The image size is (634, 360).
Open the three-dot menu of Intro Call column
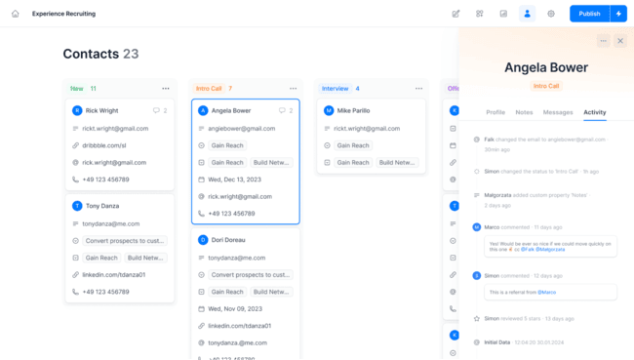click(294, 89)
